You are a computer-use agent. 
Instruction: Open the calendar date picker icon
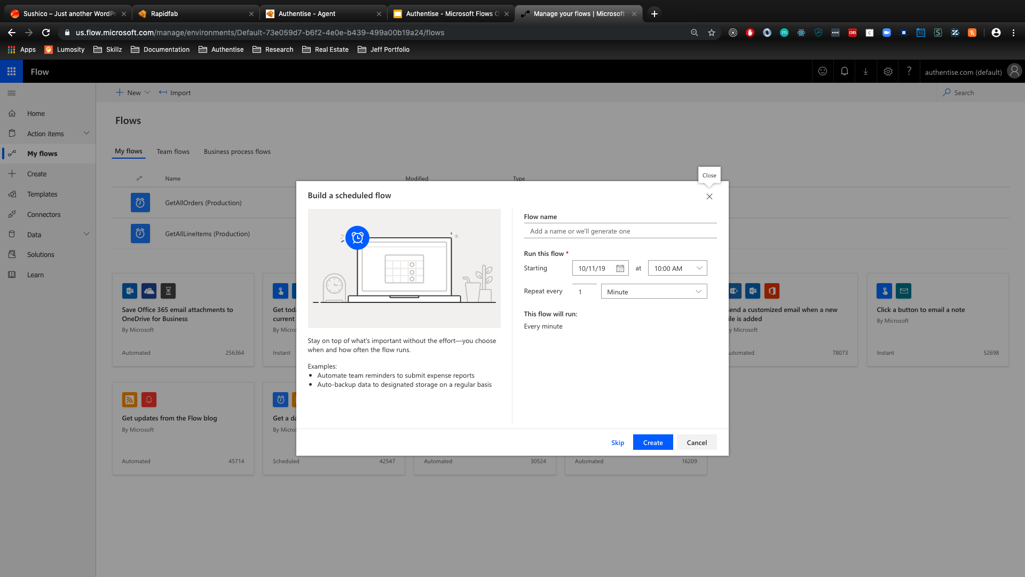coord(620,269)
